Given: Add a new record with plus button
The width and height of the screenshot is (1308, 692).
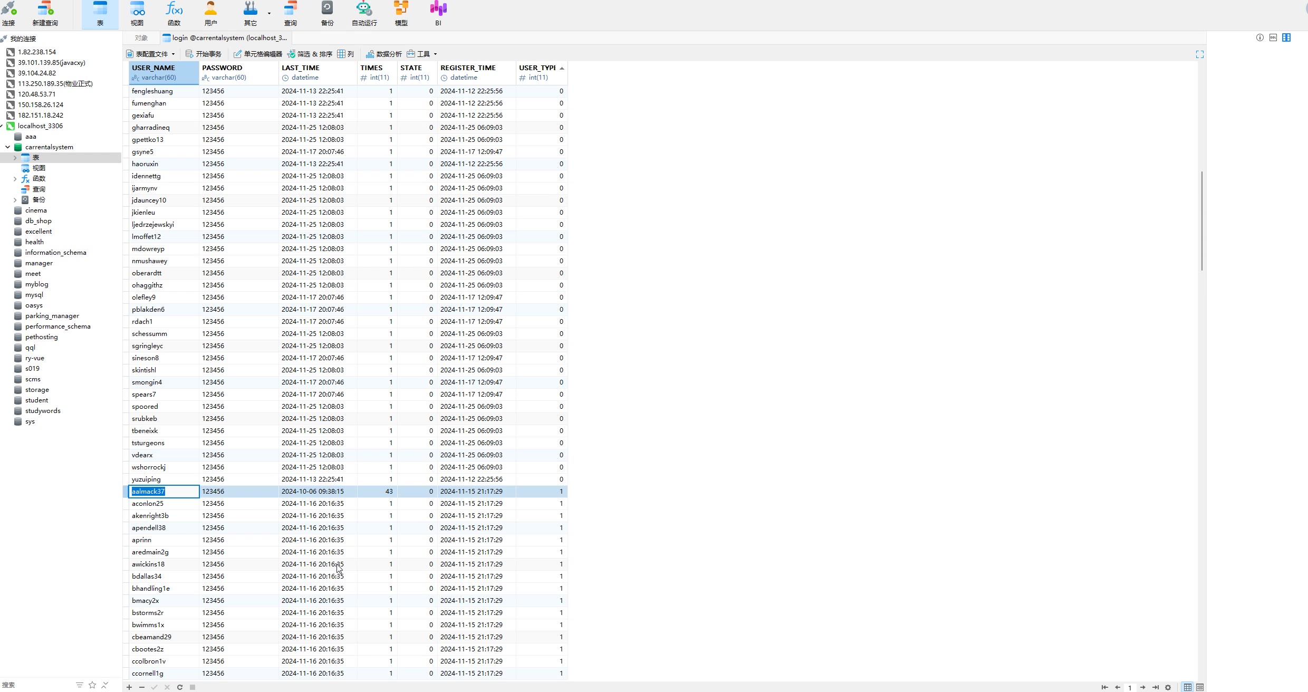Looking at the screenshot, I should pos(129,687).
